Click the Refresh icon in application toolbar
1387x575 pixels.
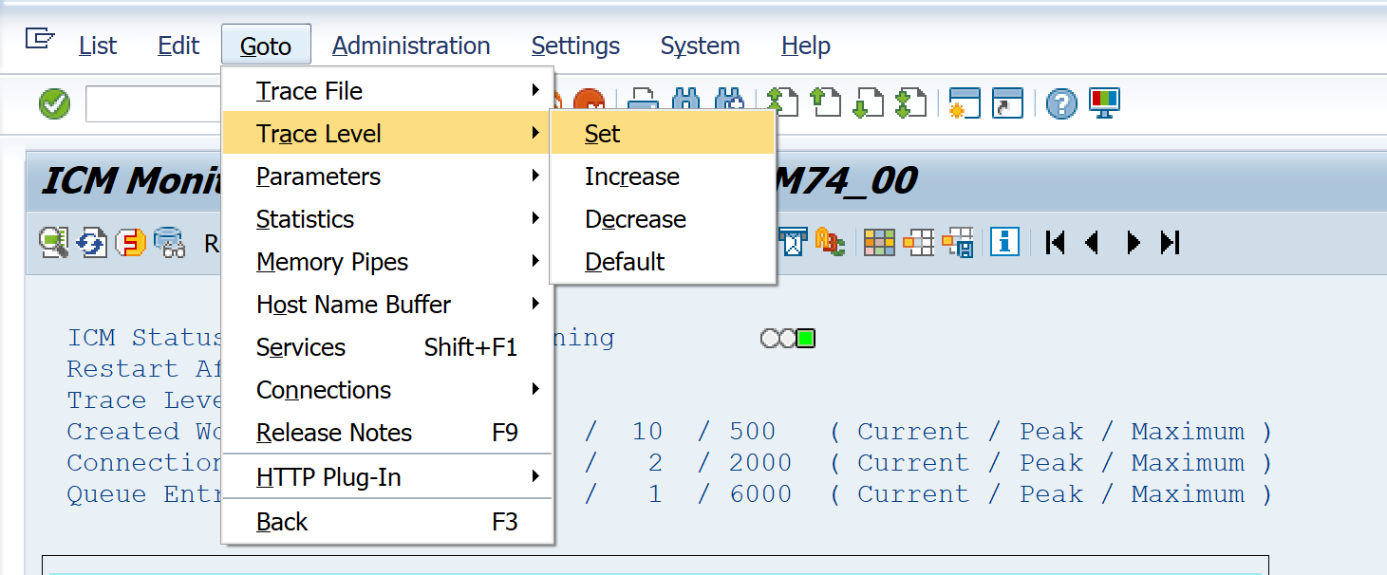(92, 243)
